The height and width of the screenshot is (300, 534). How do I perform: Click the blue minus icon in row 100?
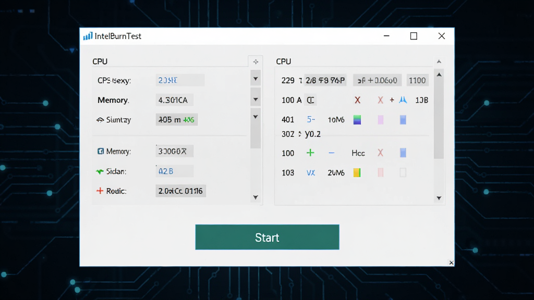(331, 153)
